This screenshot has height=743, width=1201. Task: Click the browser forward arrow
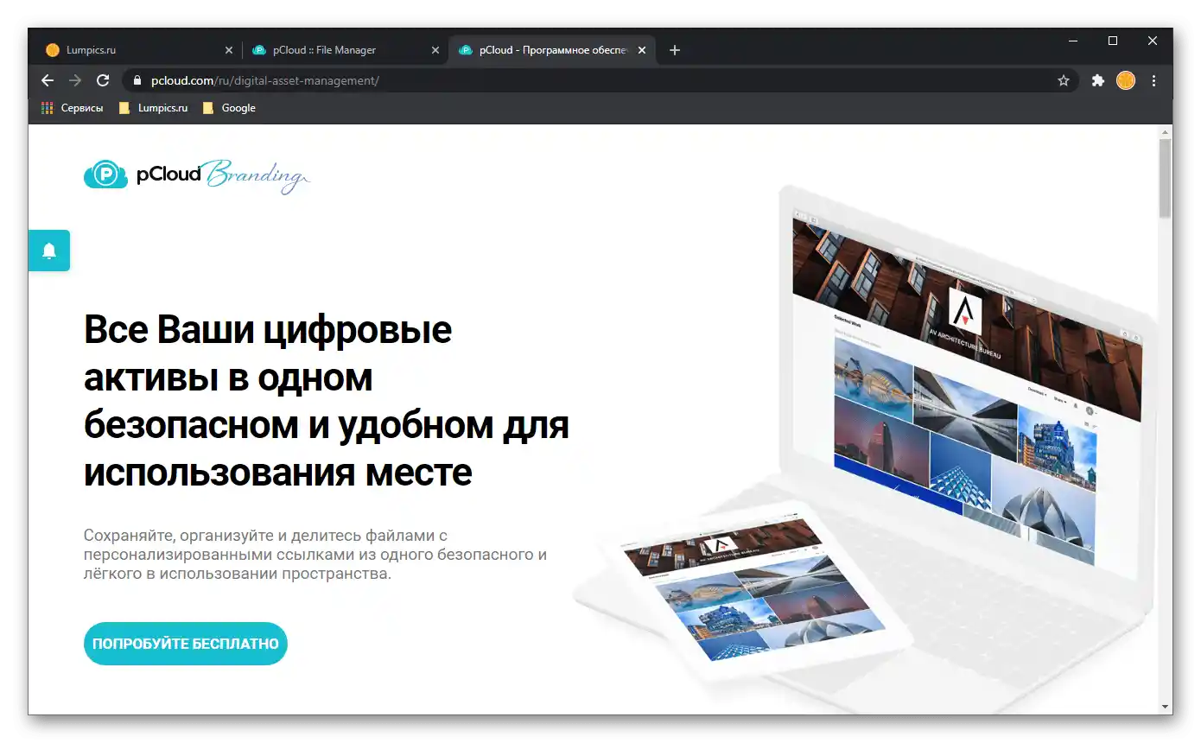point(75,80)
